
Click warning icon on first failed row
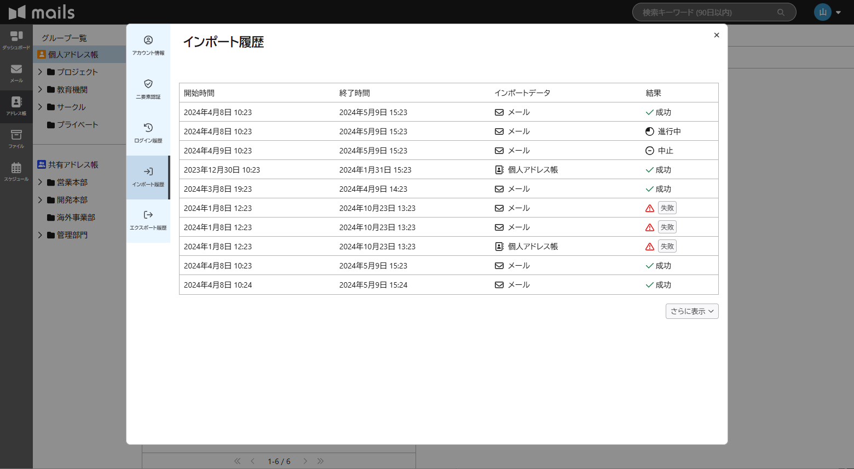650,208
